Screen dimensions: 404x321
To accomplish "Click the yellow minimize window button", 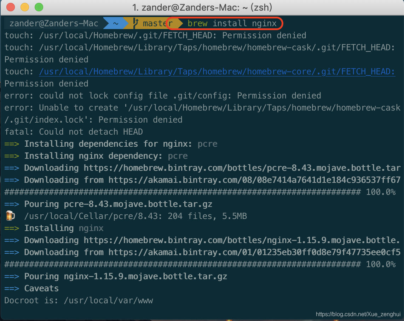I will pos(25,7).
